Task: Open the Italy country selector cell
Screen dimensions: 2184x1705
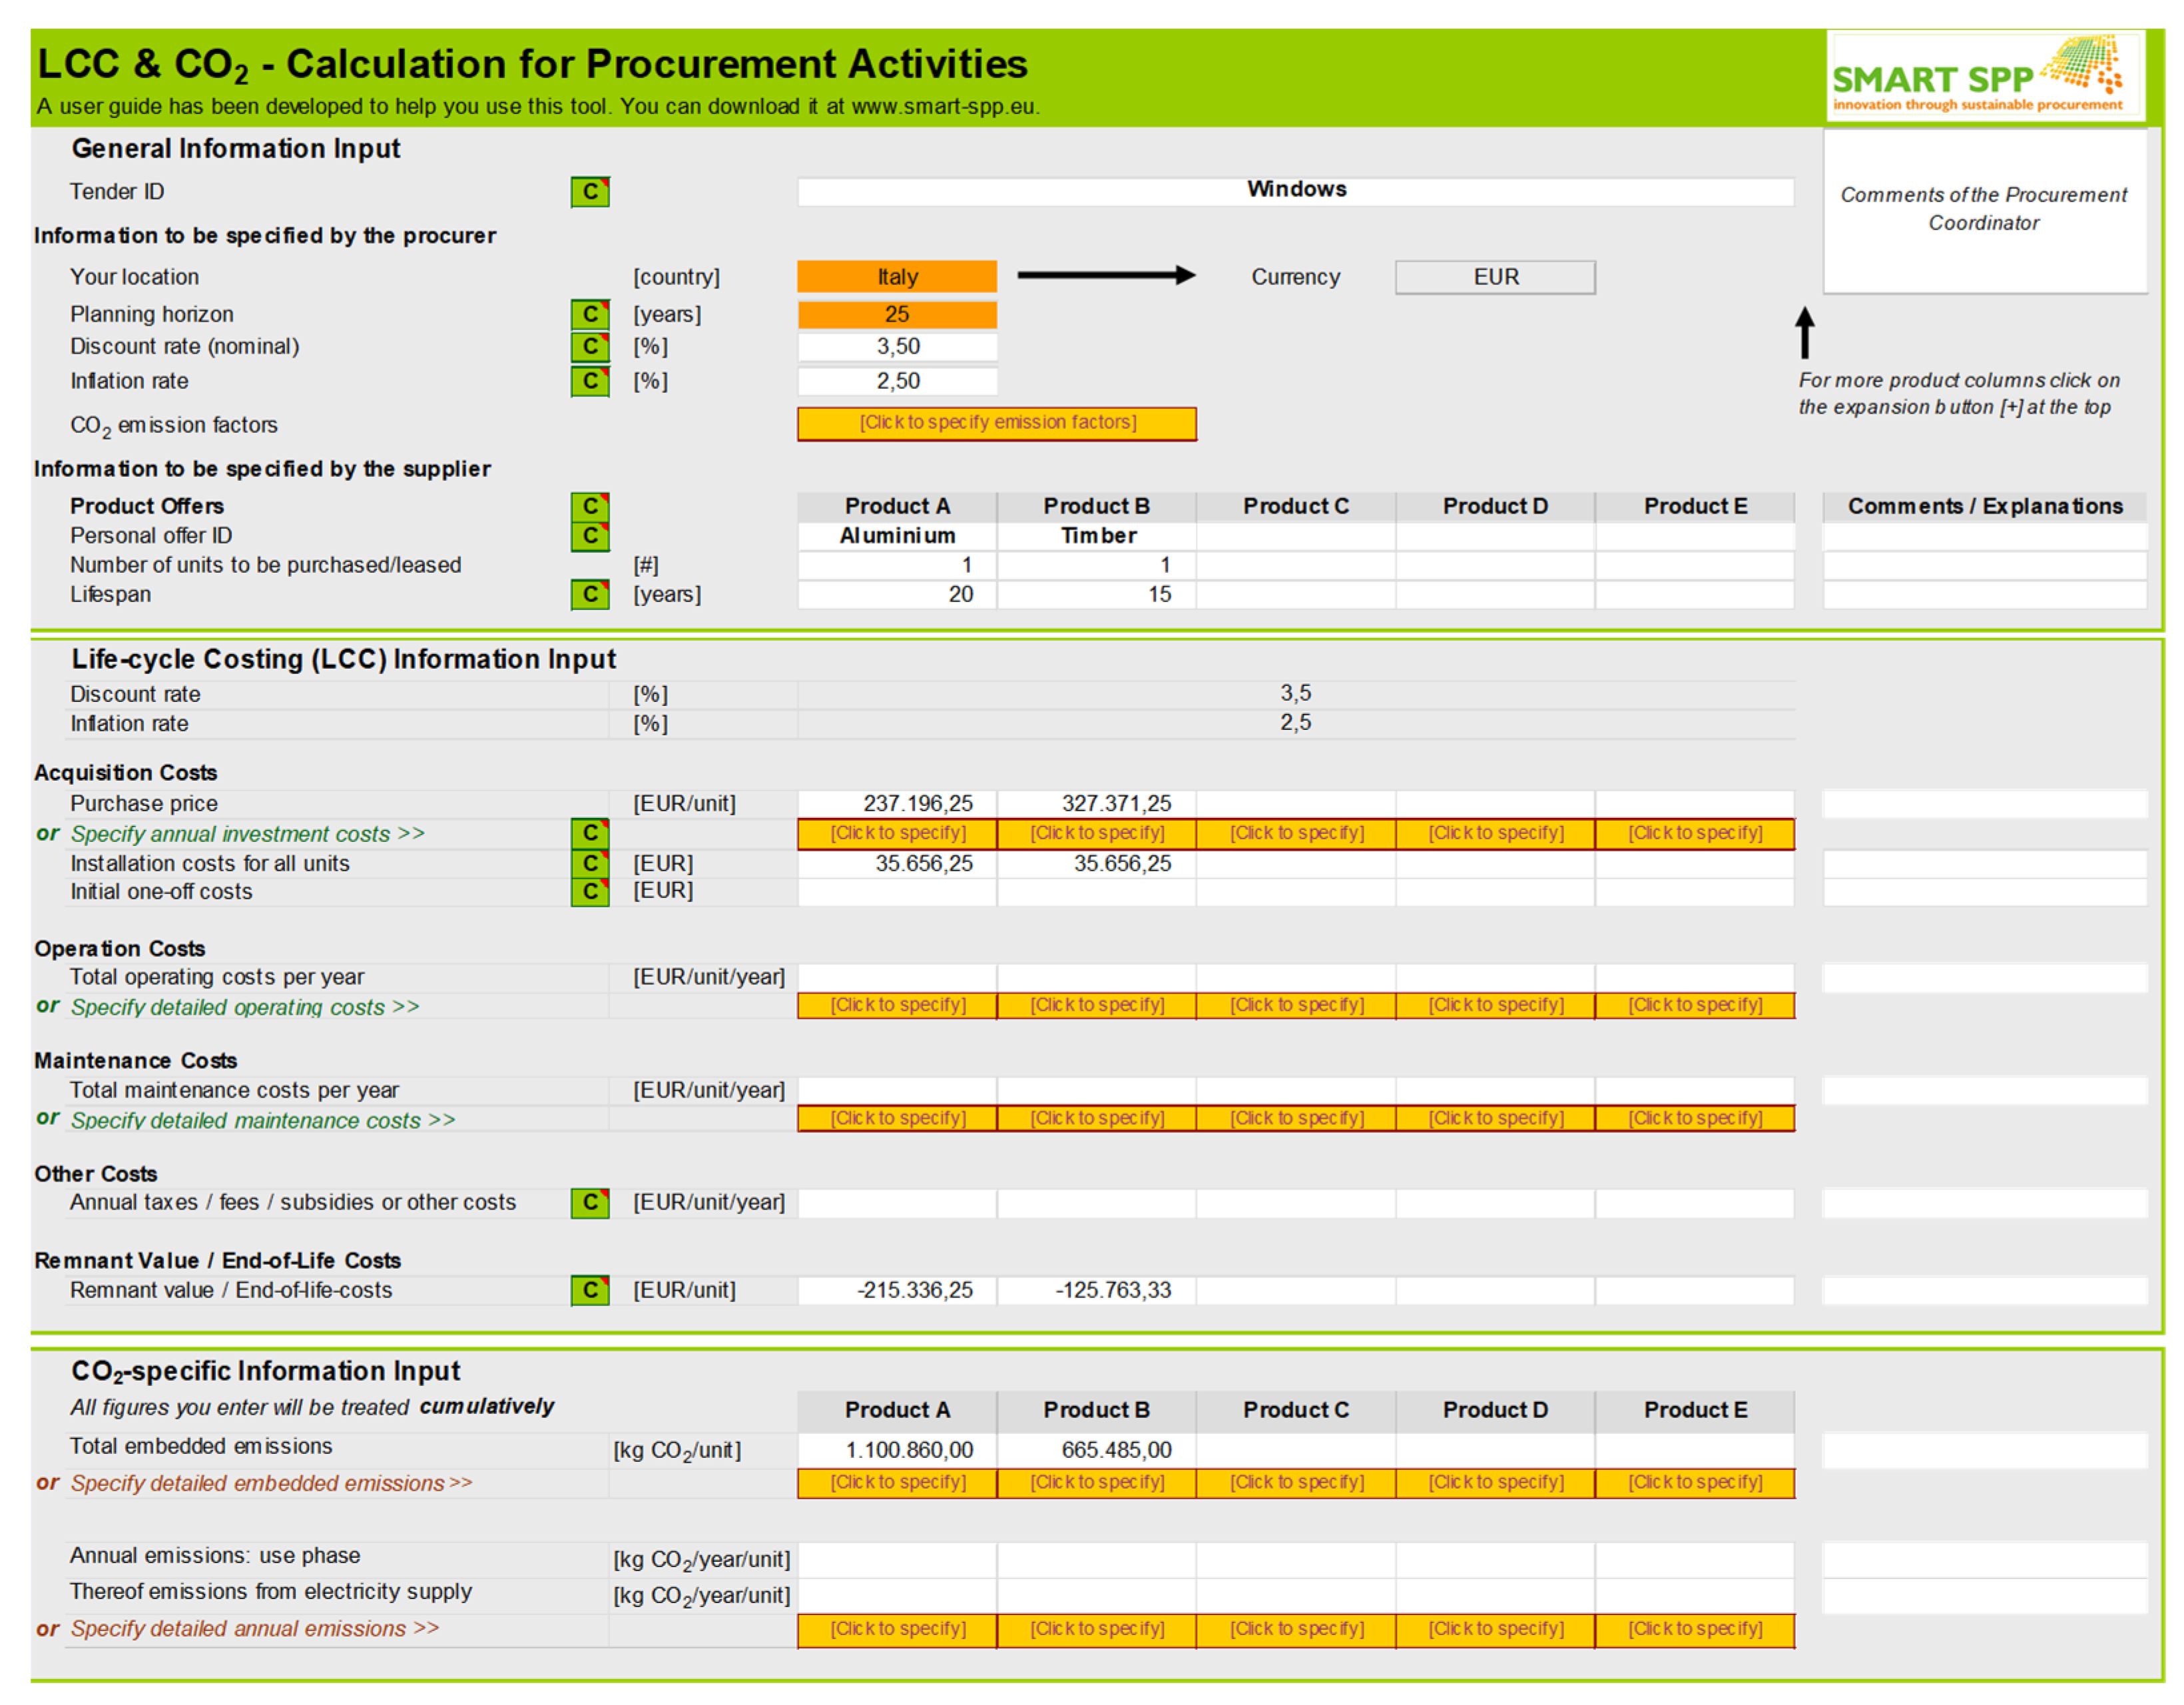Action: point(897,277)
